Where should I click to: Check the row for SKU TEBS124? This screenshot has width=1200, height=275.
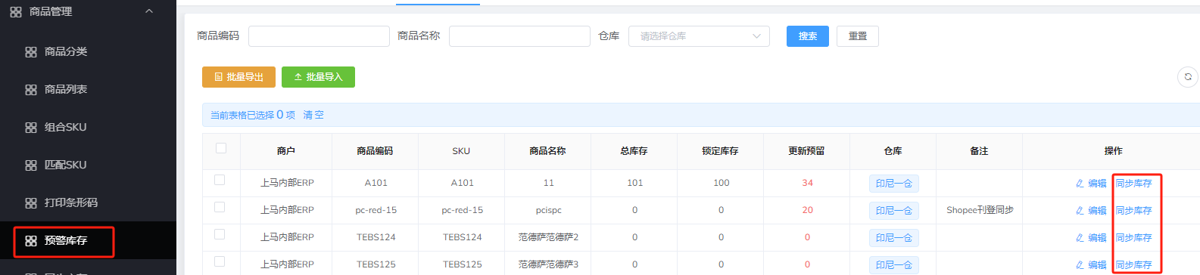[220, 234]
